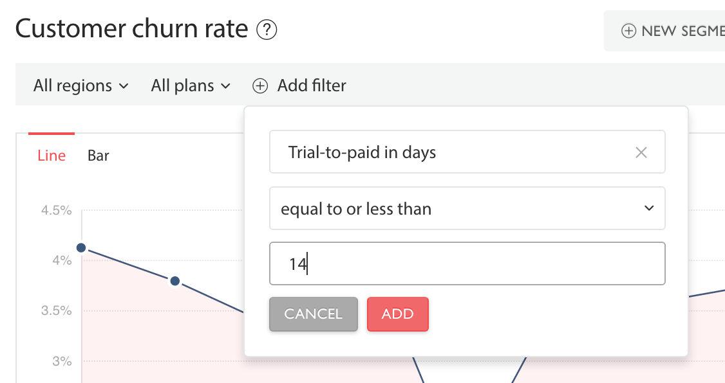Click the red Add button
725x383 pixels.
[398, 314]
